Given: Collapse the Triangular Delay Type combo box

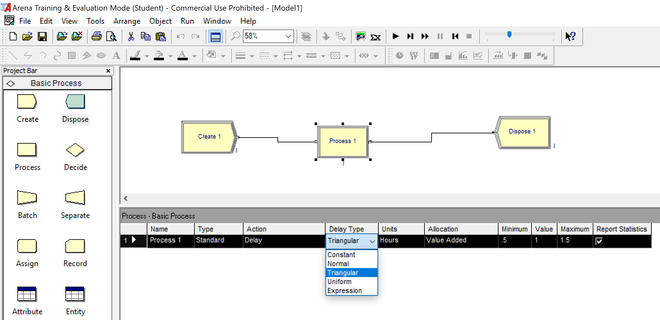Looking at the screenshot, I should pyautogui.click(x=372, y=241).
